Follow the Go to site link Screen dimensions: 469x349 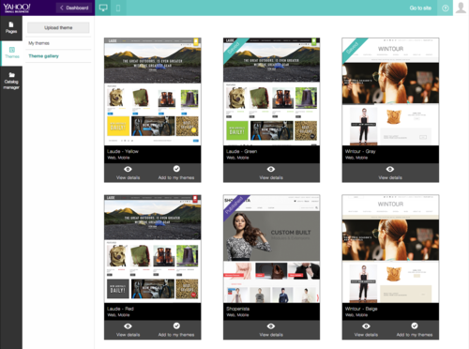420,8
